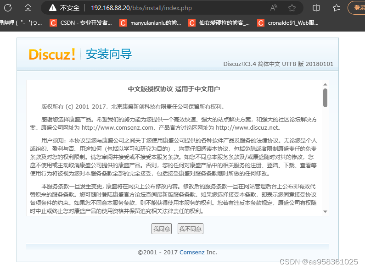Open the manyulanlanlu blog bookmark

tap(150, 23)
